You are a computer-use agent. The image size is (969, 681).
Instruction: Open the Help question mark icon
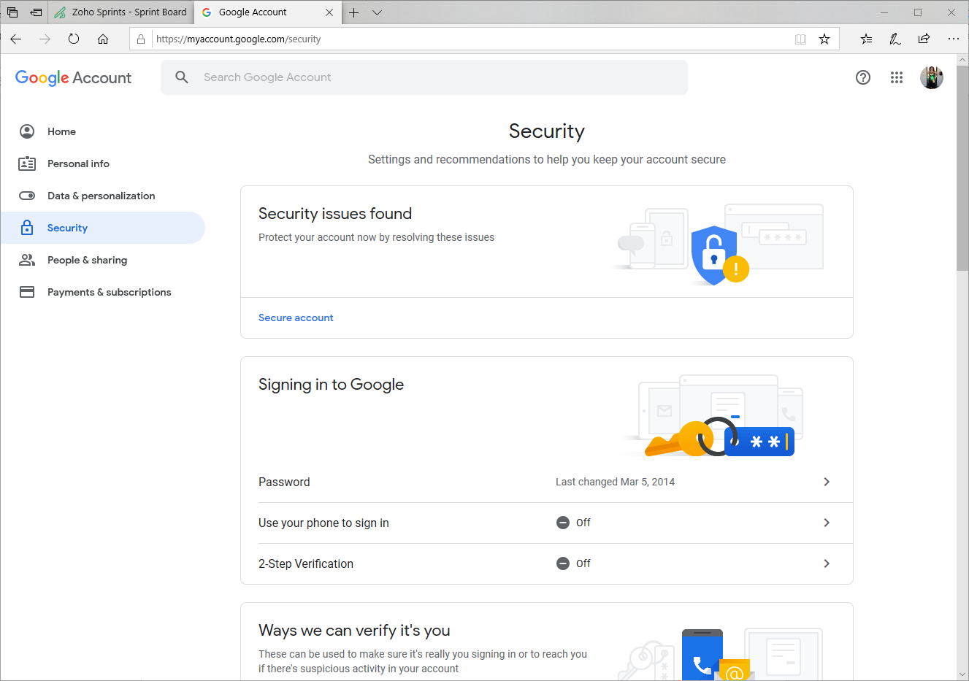point(863,77)
